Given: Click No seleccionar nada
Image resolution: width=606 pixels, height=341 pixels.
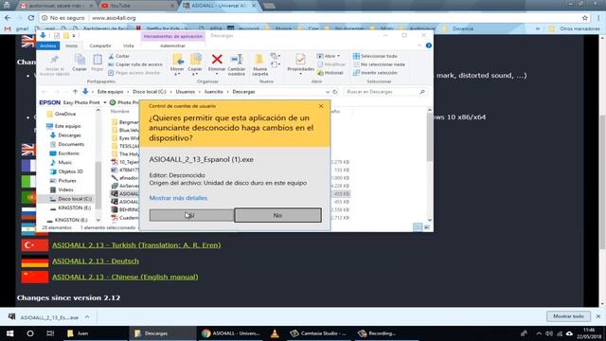Looking at the screenshot, I should 379,64.
